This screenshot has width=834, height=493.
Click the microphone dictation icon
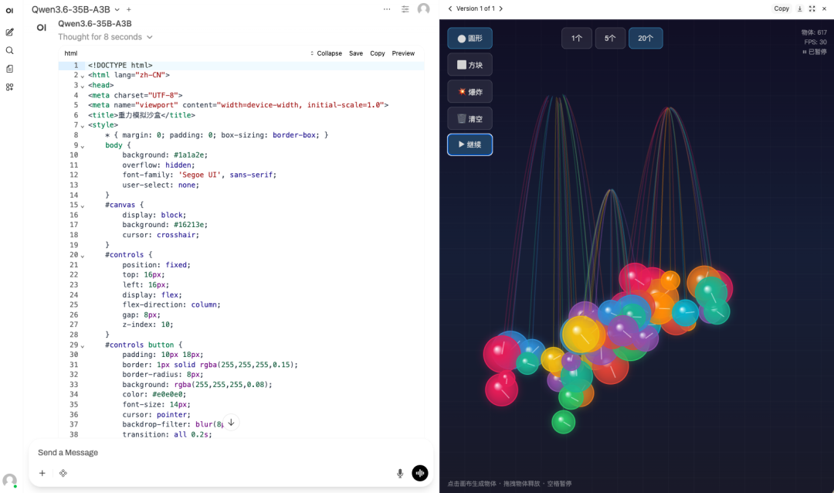coord(400,473)
